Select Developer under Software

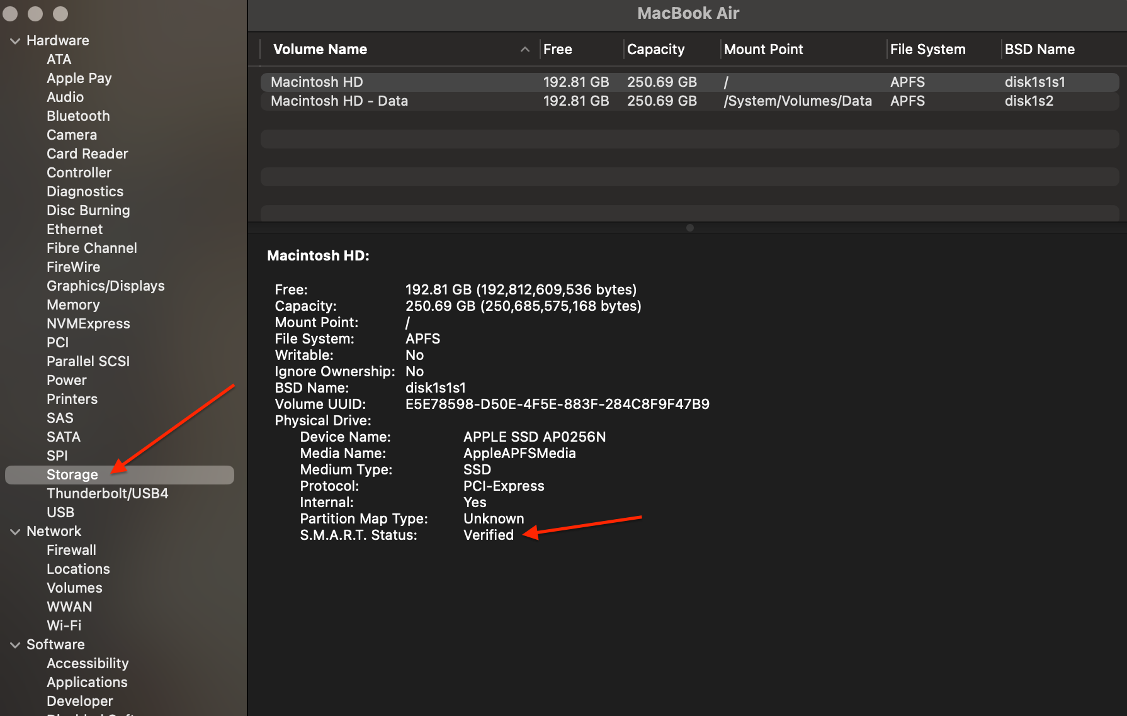click(80, 701)
